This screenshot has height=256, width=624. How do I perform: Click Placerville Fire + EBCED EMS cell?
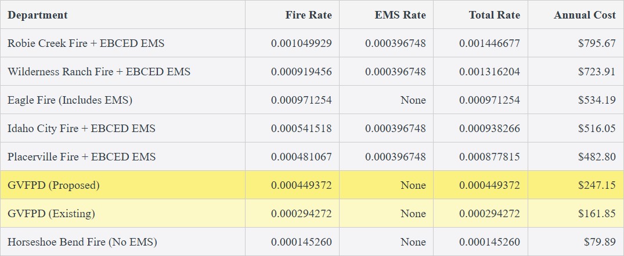(x=81, y=157)
